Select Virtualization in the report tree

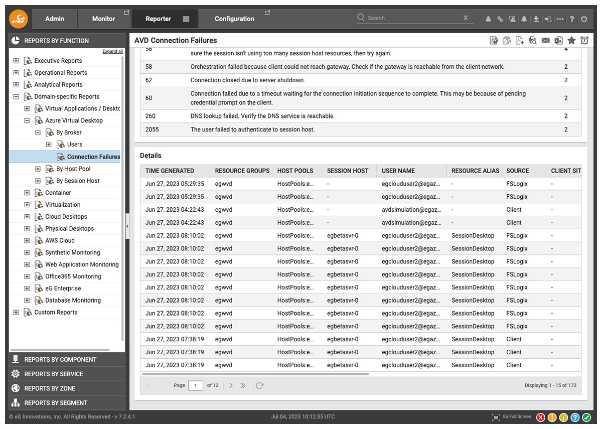click(x=63, y=205)
